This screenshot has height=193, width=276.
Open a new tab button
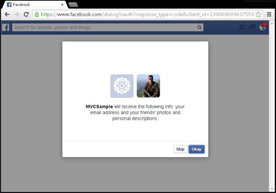73,5
